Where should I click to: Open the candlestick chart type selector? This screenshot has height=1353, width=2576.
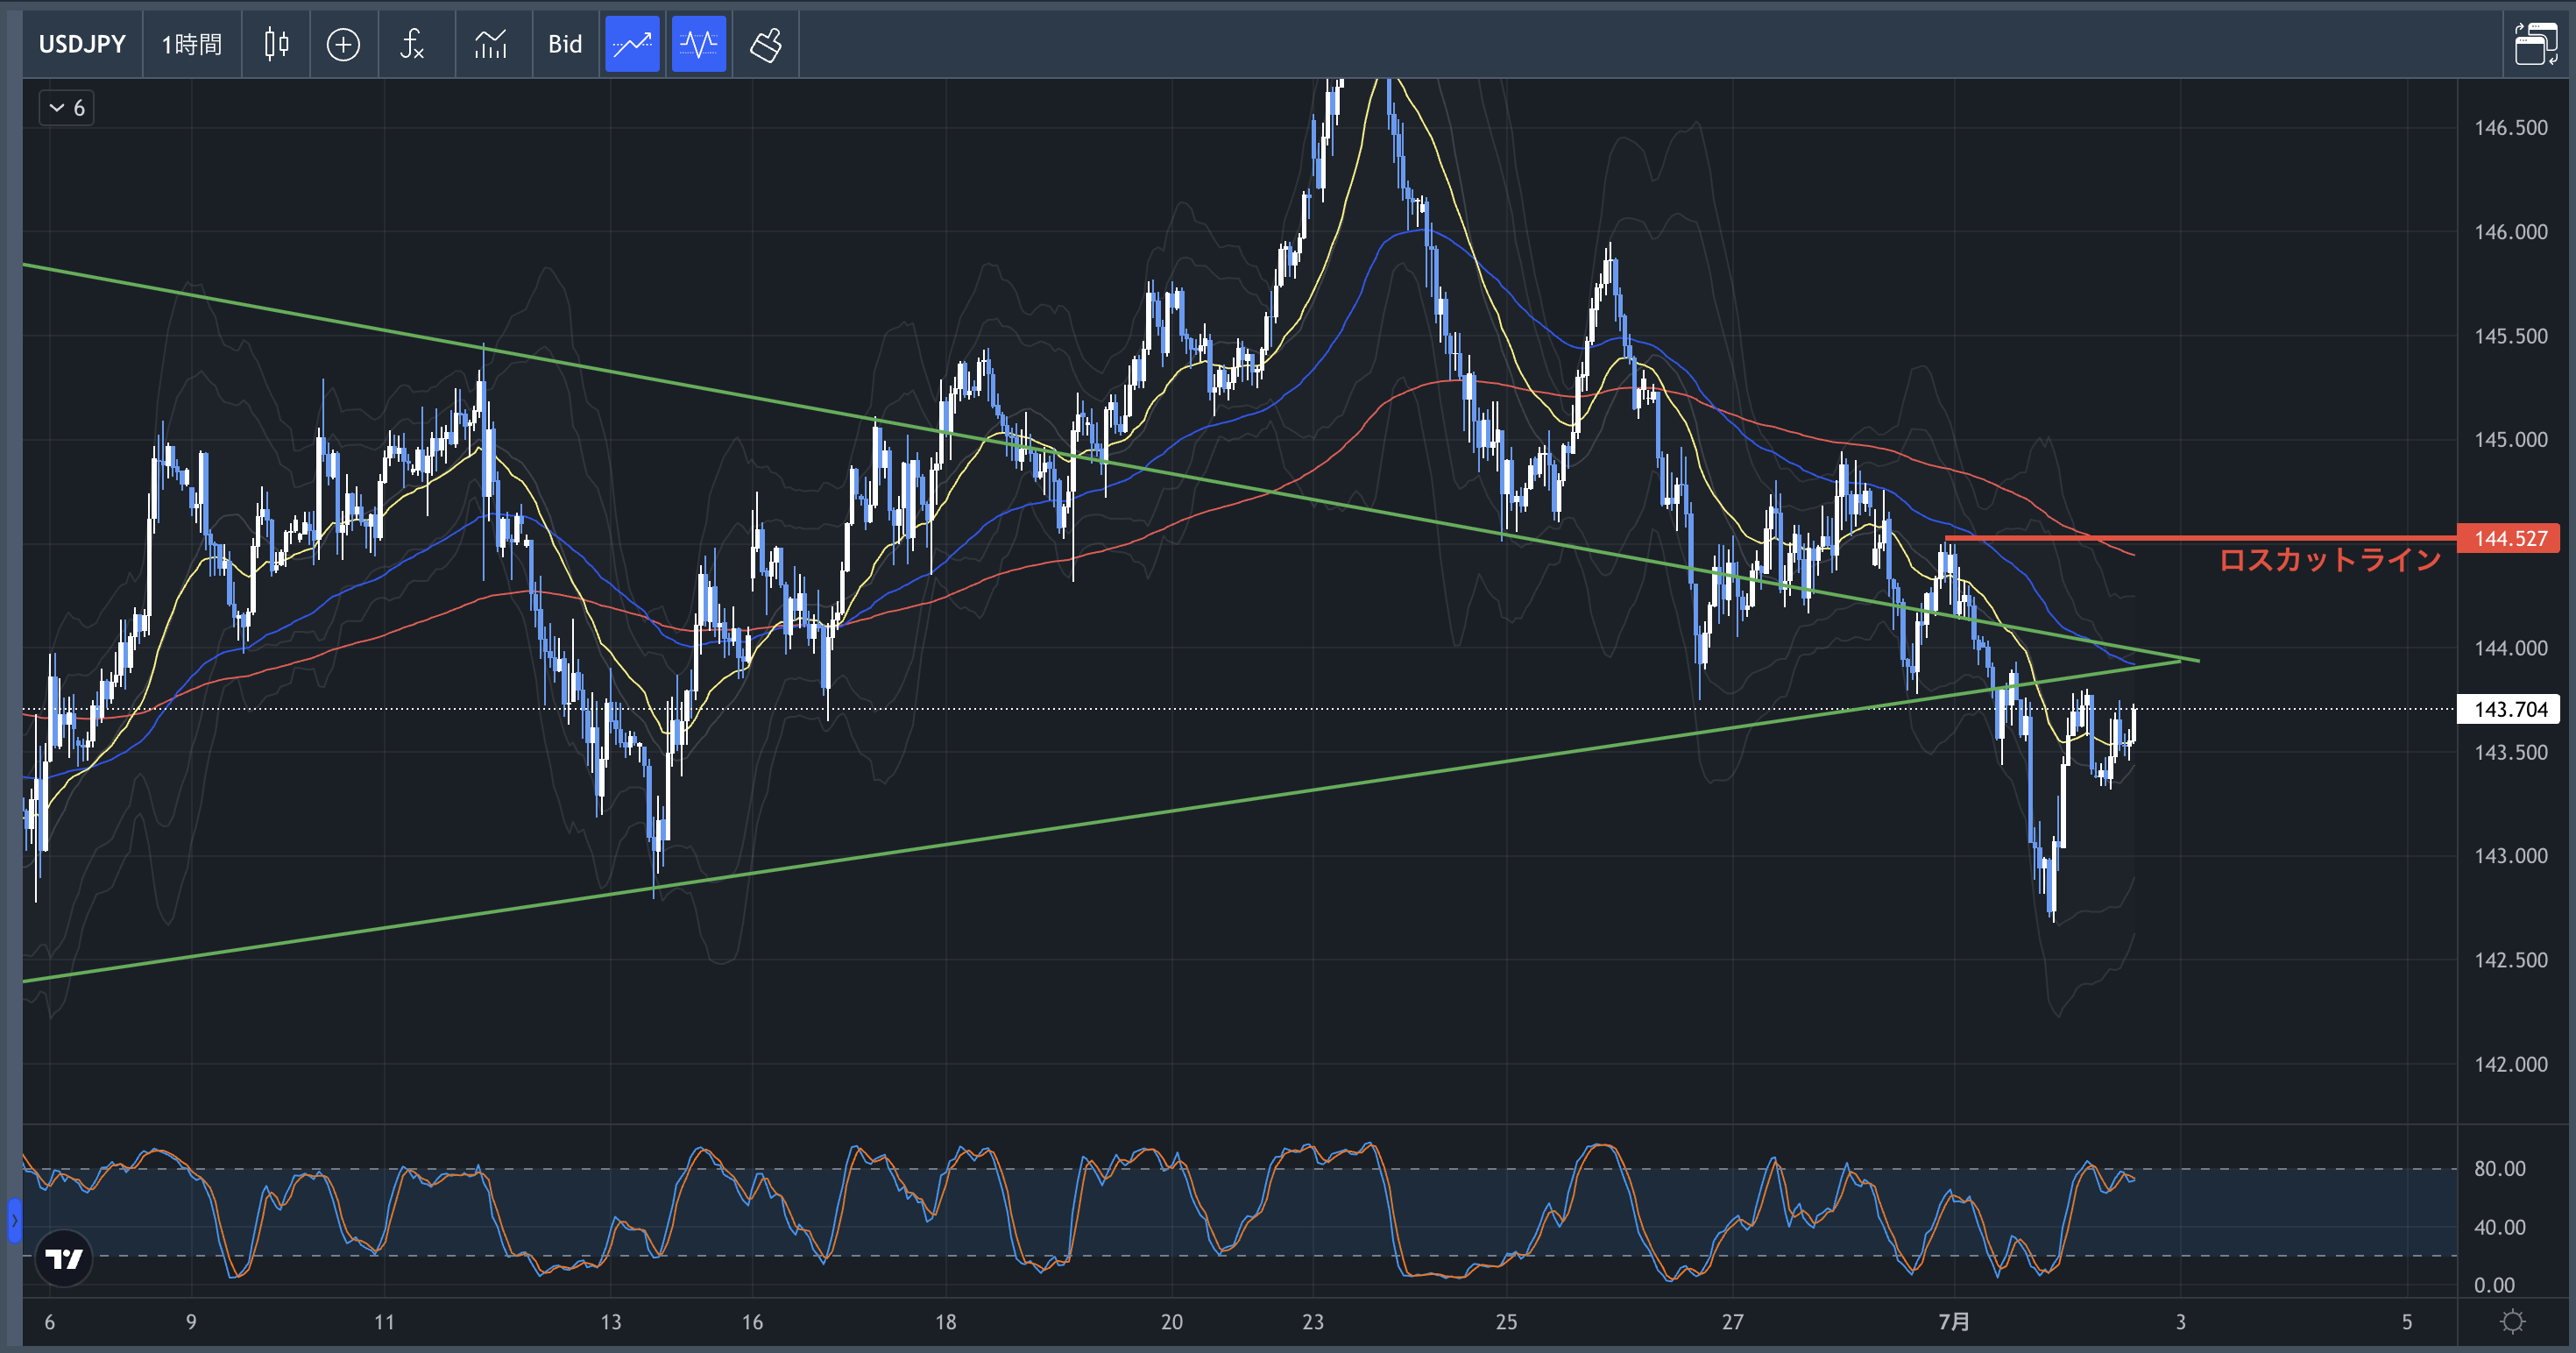point(277,44)
